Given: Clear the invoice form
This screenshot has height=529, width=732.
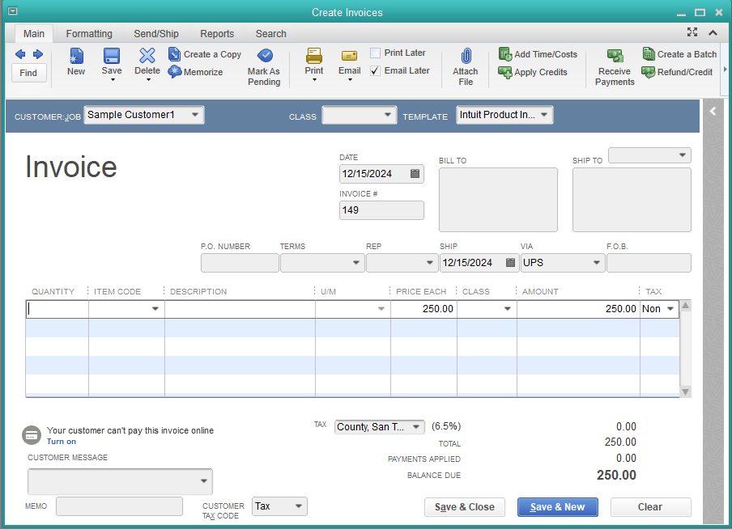Looking at the screenshot, I should [650, 507].
